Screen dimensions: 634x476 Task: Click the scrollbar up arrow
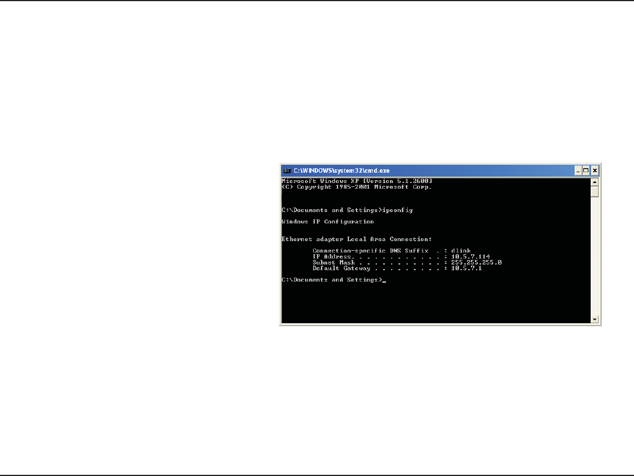594,182
